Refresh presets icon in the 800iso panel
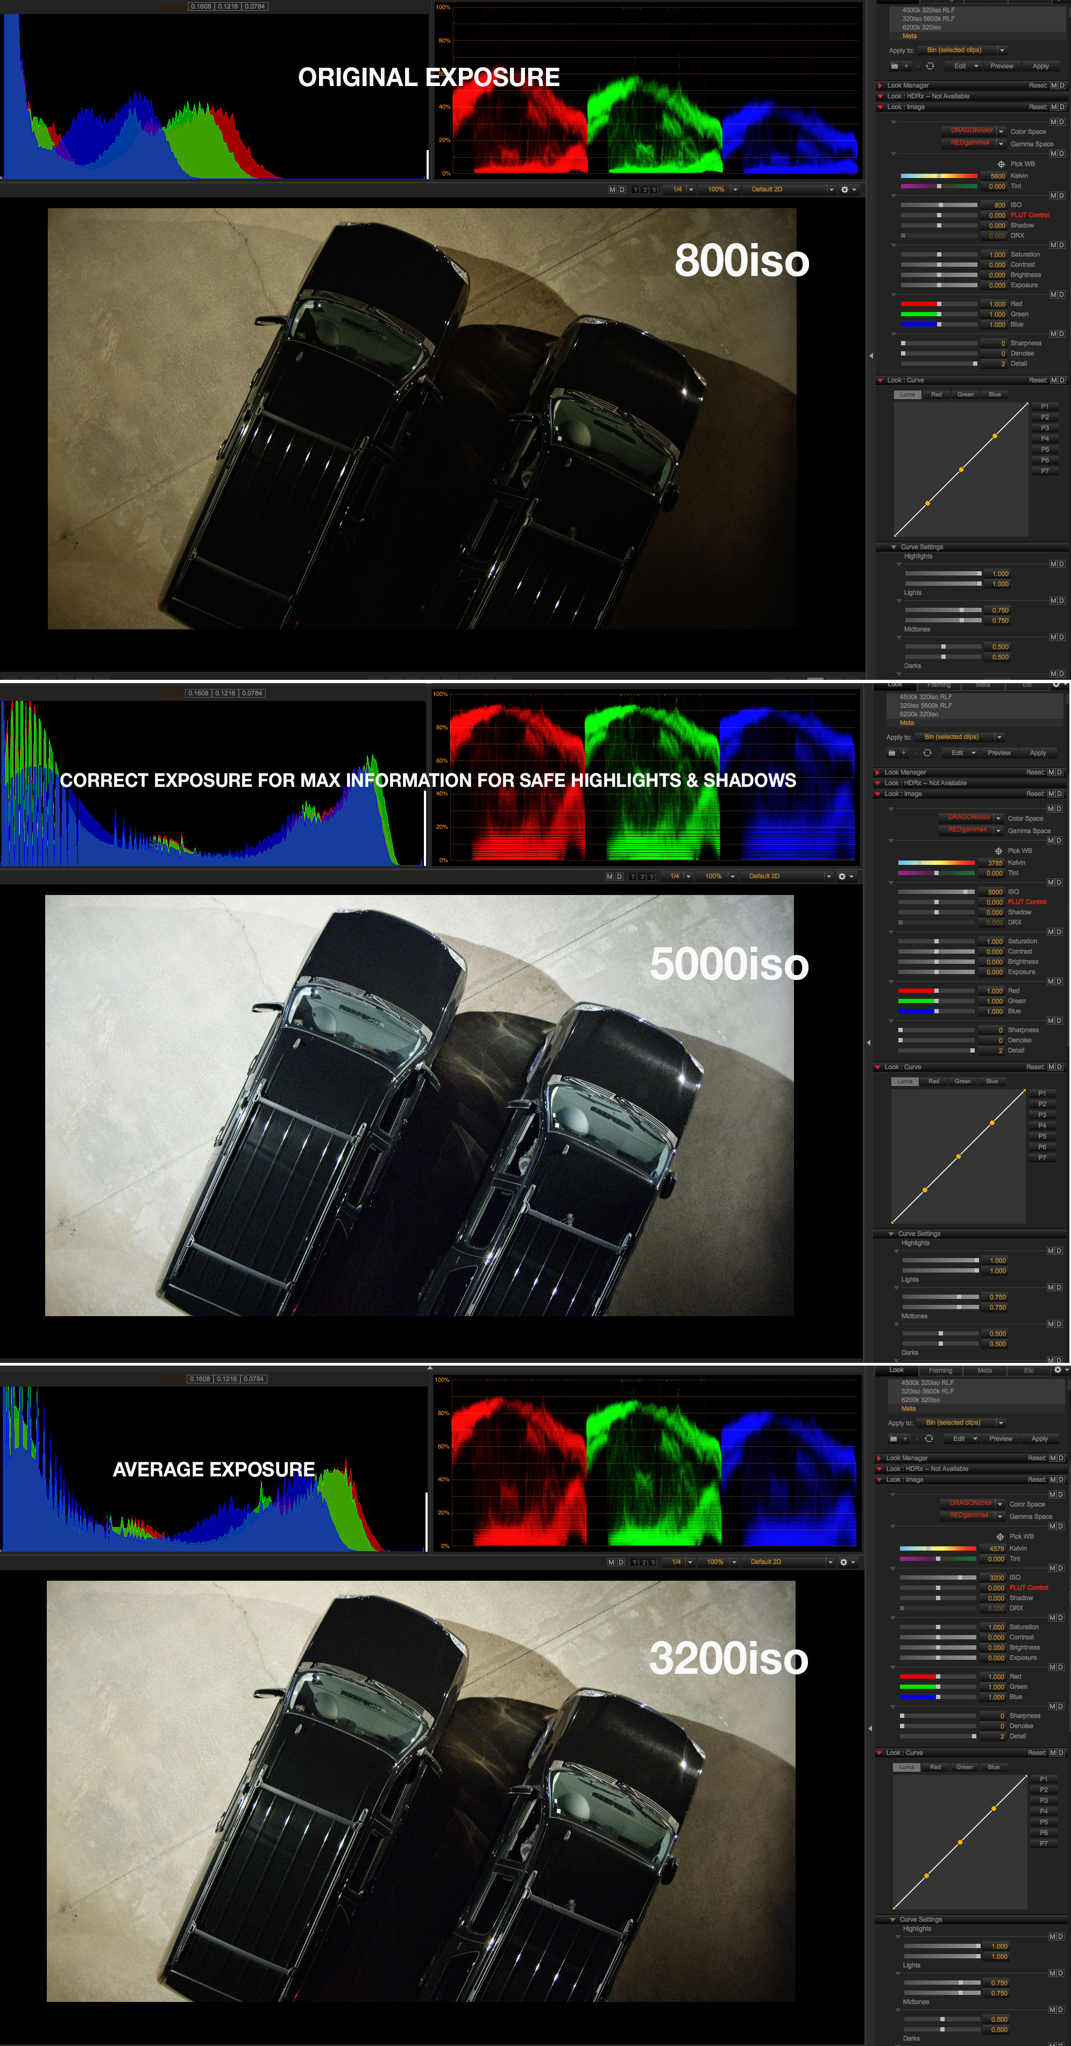The width and height of the screenshot is (1071, 2046). 930,66
